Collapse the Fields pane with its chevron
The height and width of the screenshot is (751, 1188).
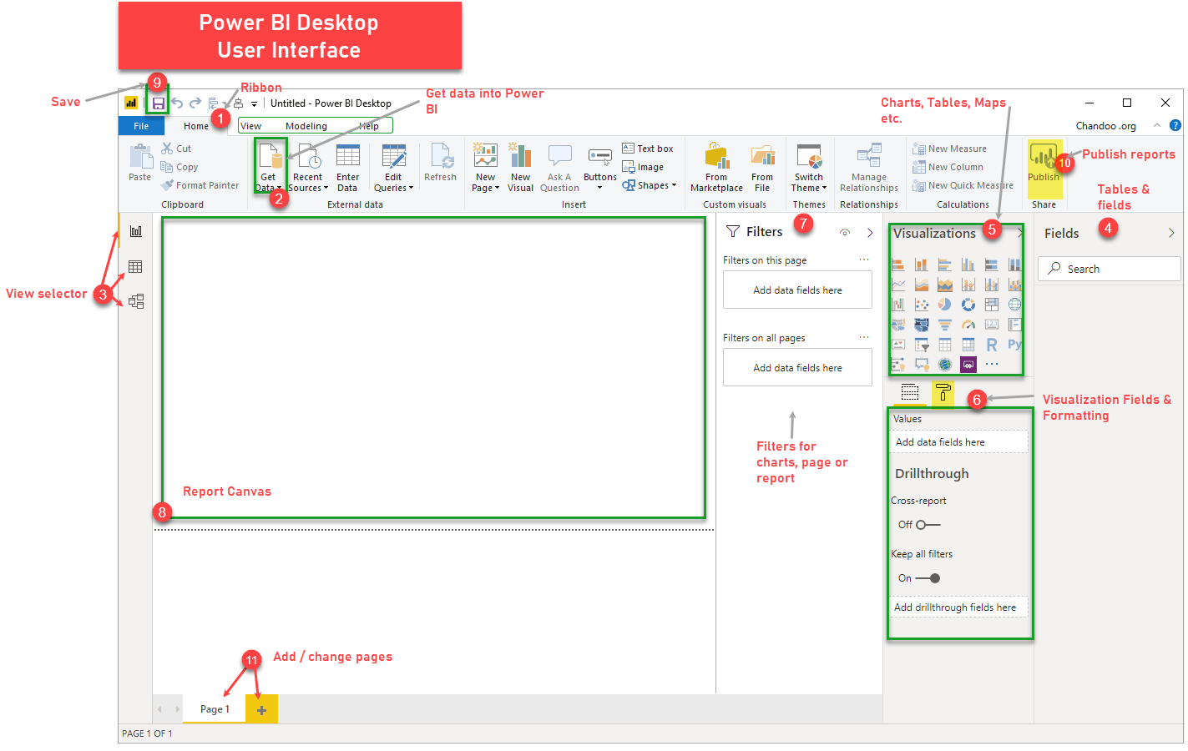point(1171,233)
